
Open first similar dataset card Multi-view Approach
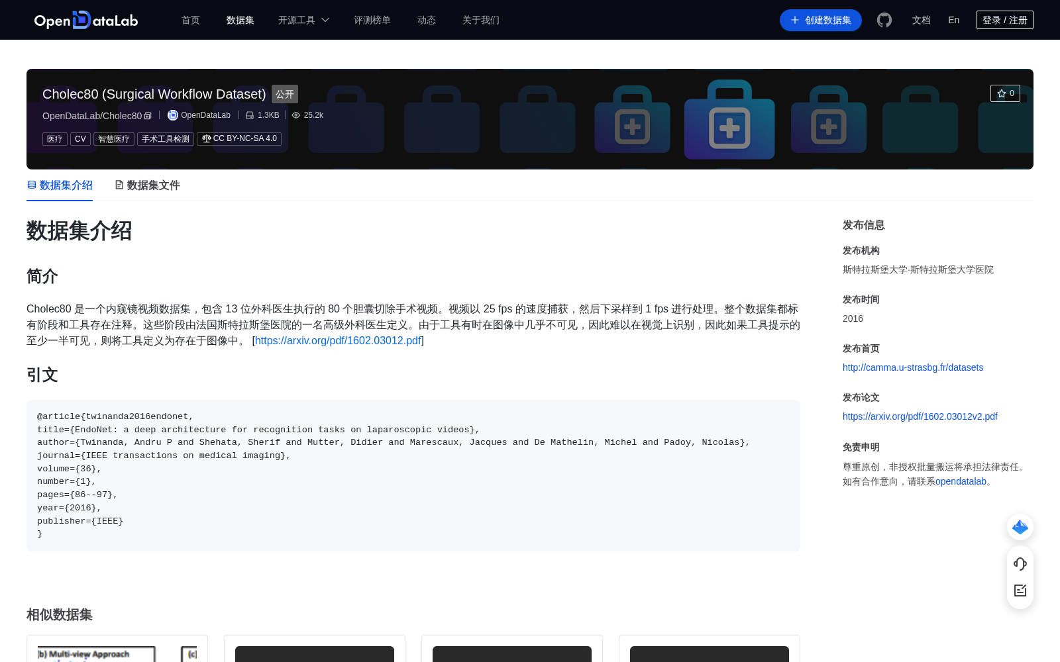click(x=117, y=649)
